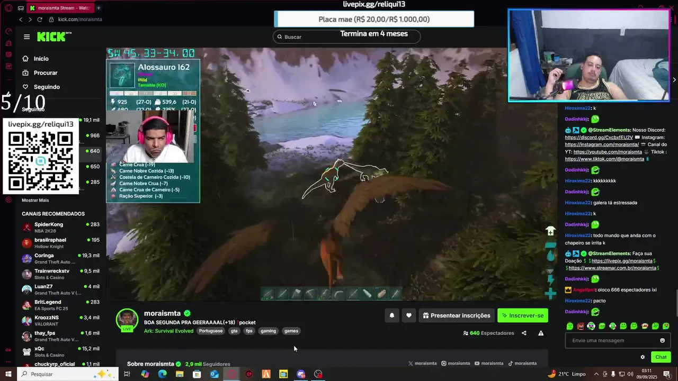The height and width of the screenshot is (381, 678).
Task: Click the moraismta streamer avatar
Action: [127, 319]
